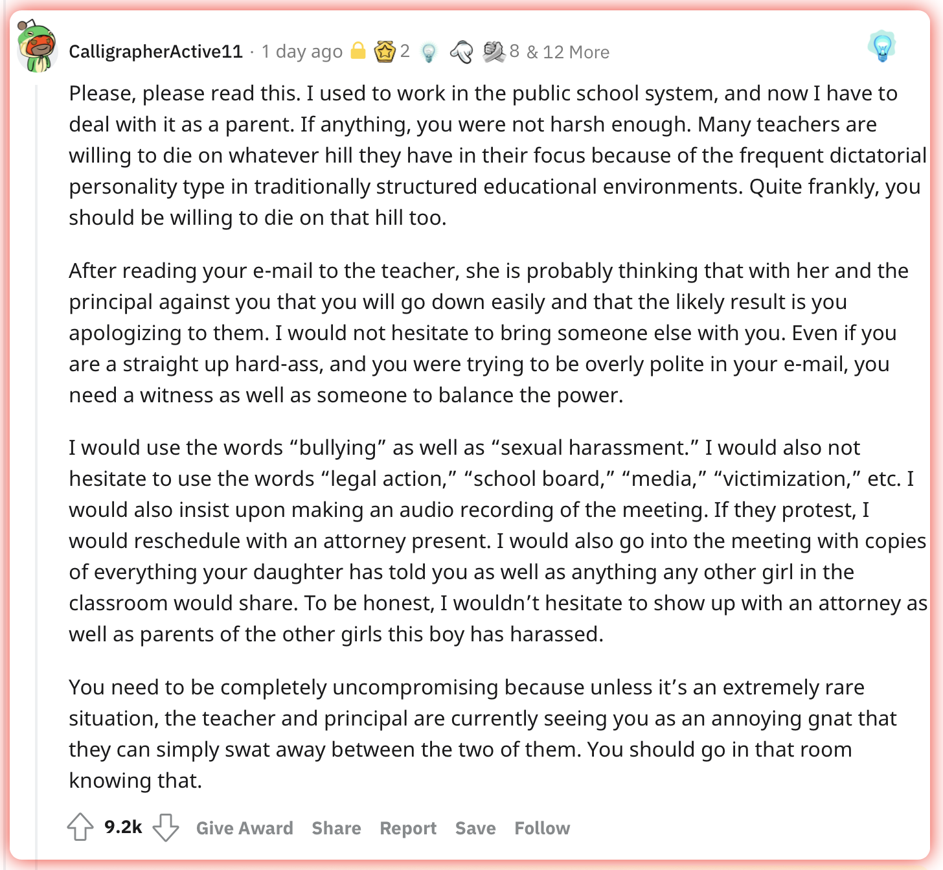Viewport: 943px width, 870px height.
Task: Click the handshake award icon with count 8
Action: click(x=494, y=51)
